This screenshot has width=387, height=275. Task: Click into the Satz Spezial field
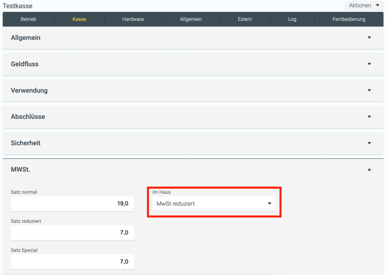(72, 262)
